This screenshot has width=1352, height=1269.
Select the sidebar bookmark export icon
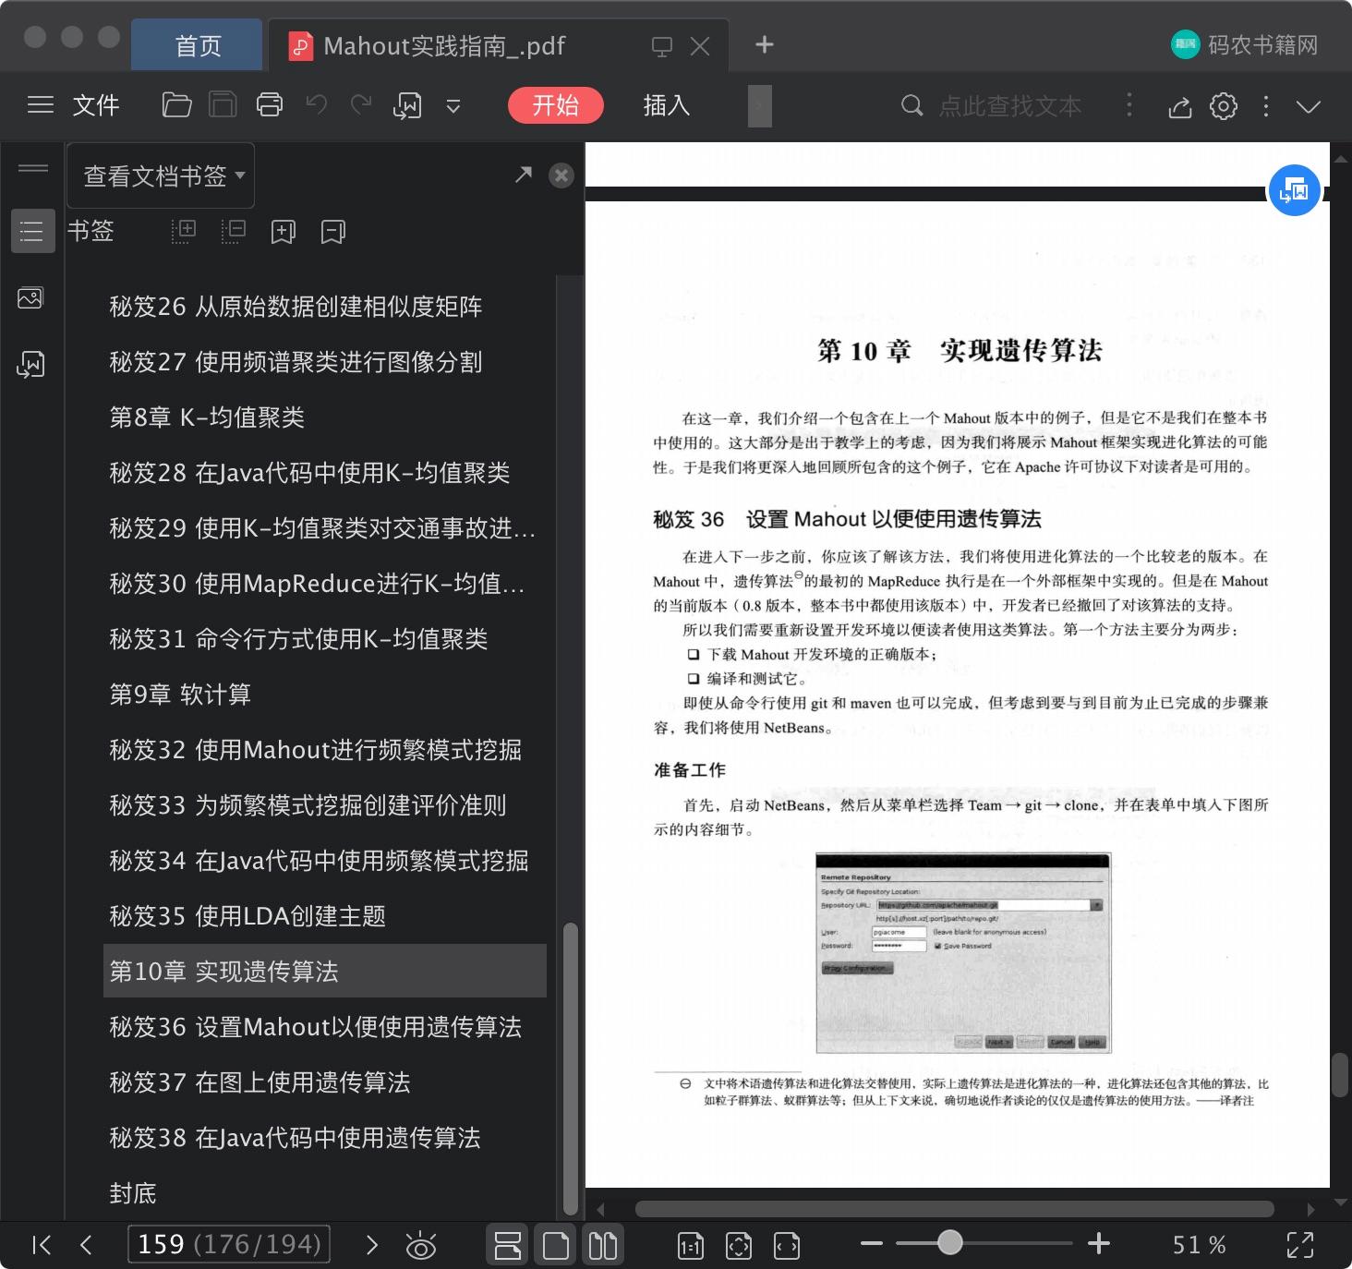30,365
